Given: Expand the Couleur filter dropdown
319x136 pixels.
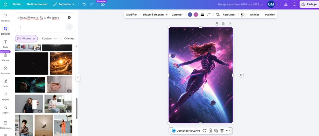Looking at the screenshot, I should coord(50,39).
